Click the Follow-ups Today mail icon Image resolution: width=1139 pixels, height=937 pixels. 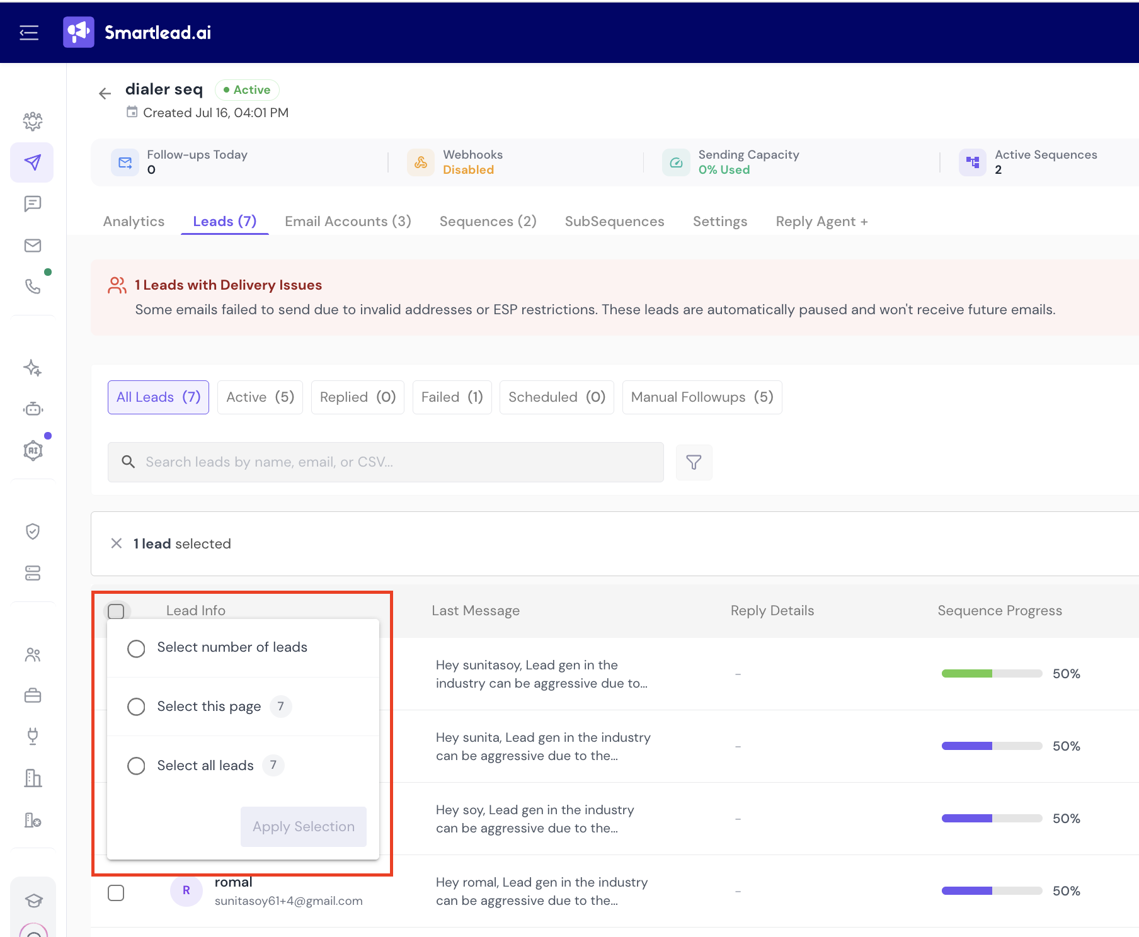point(125,162)
